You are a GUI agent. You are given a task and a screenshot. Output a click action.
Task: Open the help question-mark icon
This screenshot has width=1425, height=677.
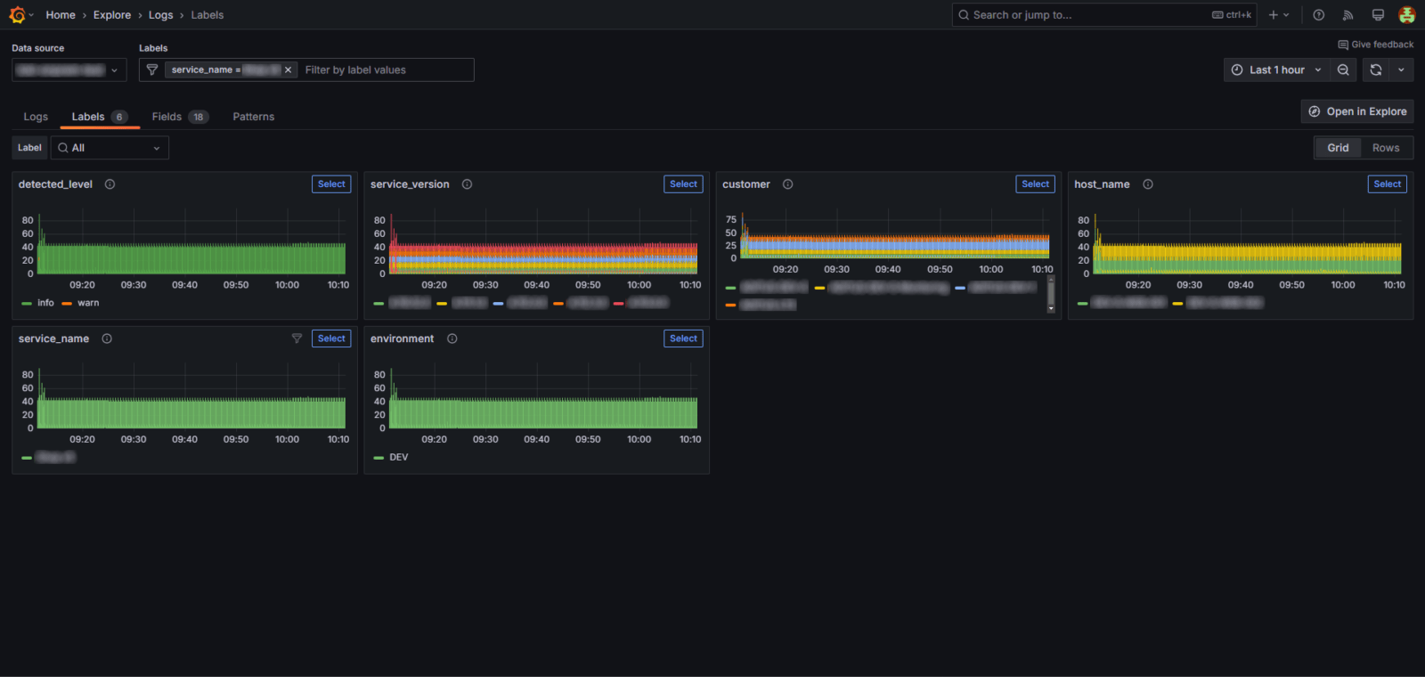pos(1319,15)
